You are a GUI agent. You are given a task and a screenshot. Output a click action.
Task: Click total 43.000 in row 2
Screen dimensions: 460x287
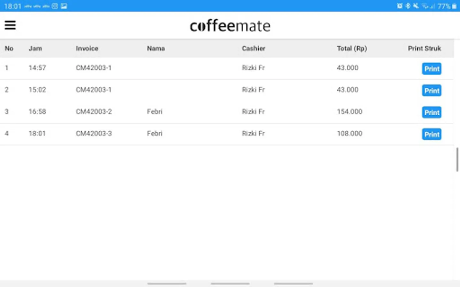[x=348, y=90]
